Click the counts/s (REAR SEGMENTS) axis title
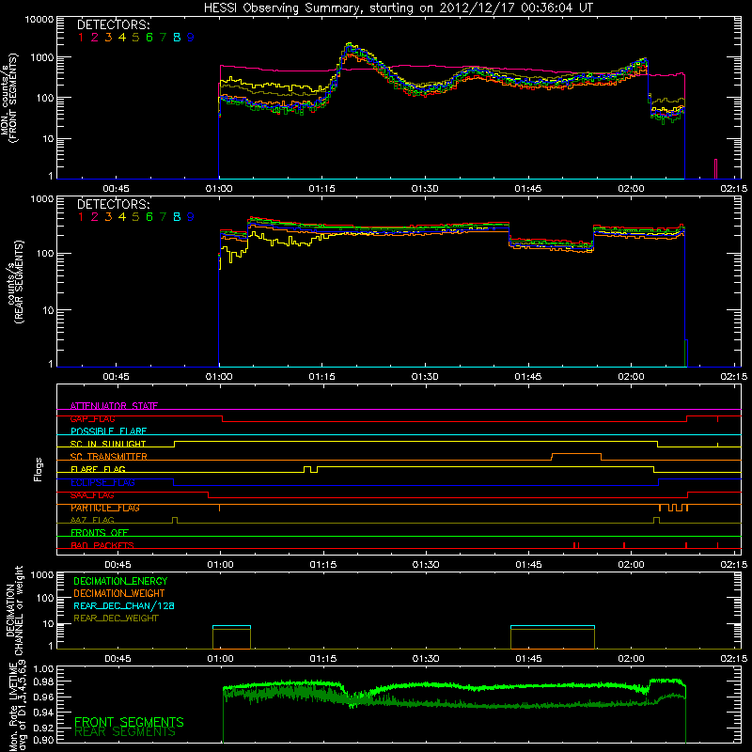The height and width of the screenshot is (752, 752). 15,282
